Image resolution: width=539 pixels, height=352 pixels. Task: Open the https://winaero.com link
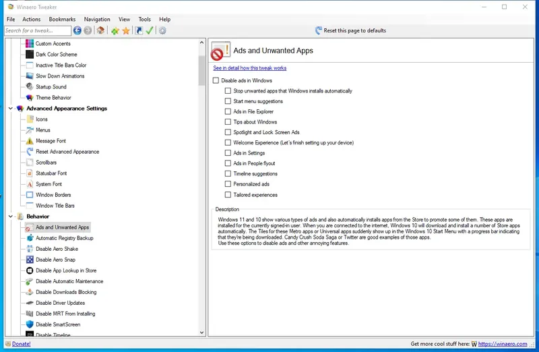coord(502,343)
